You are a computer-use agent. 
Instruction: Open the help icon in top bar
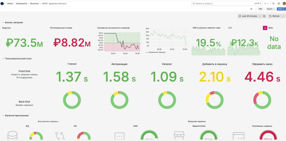[x=273, y=3]
